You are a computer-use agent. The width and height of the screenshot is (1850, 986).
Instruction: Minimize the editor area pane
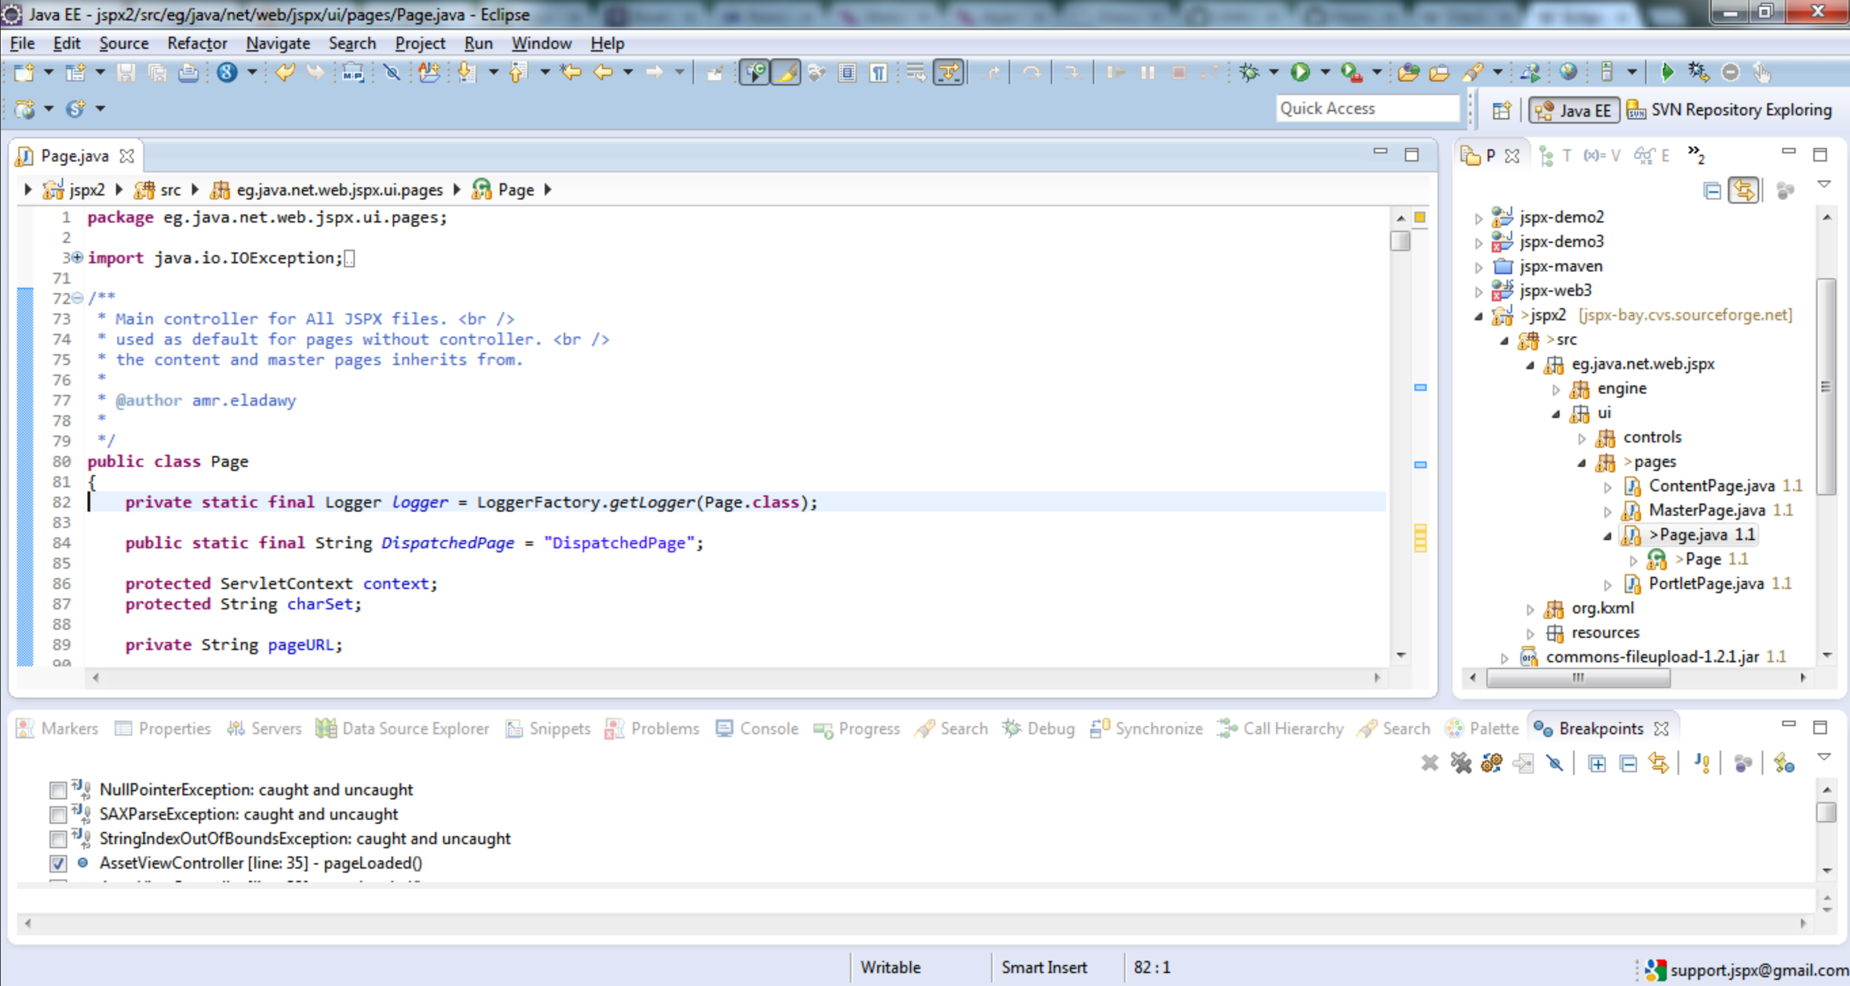1380,153
